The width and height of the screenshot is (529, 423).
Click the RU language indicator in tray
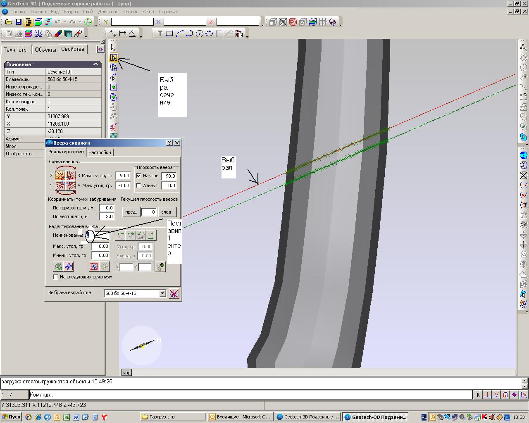click(424, 417)
